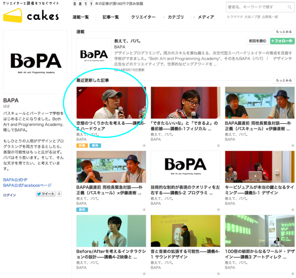Open the 技術的な制約が表現のクオリティ article thumbnail

[186, 167]
